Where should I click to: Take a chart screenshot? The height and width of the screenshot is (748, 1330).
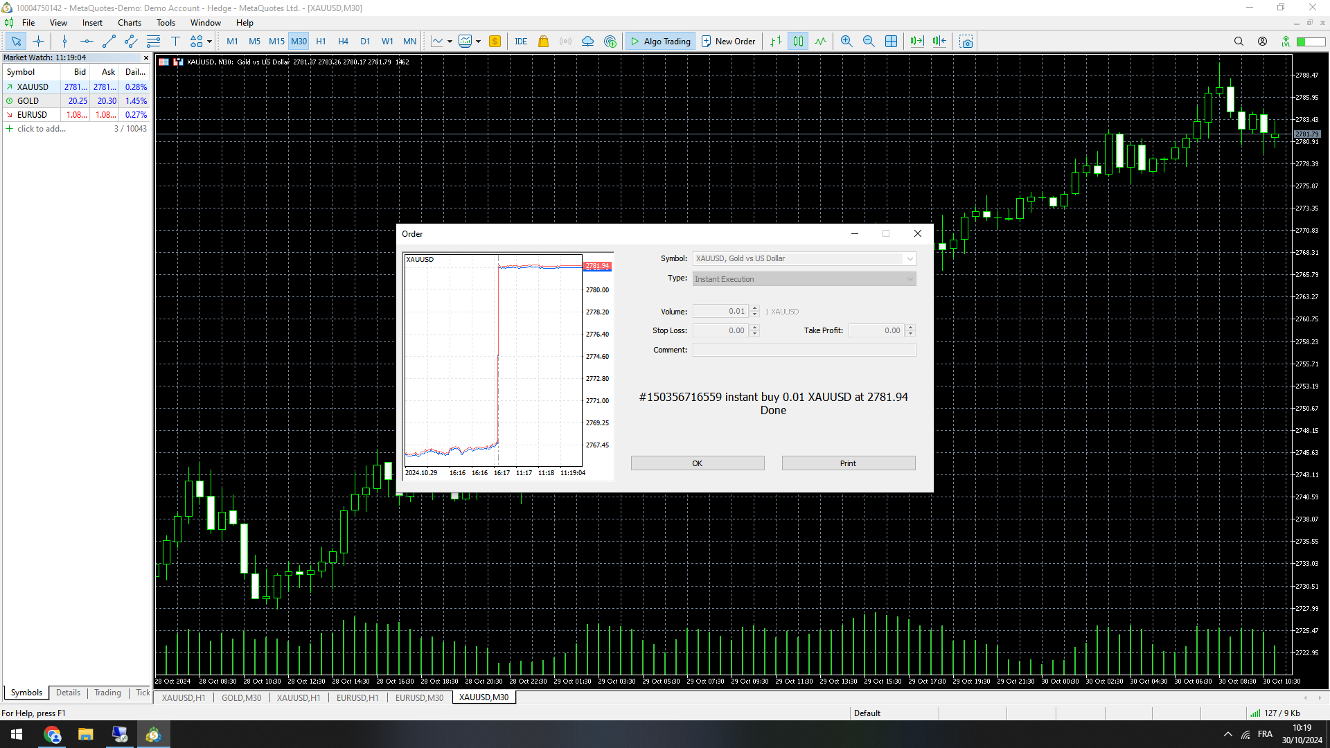(966, 42)
